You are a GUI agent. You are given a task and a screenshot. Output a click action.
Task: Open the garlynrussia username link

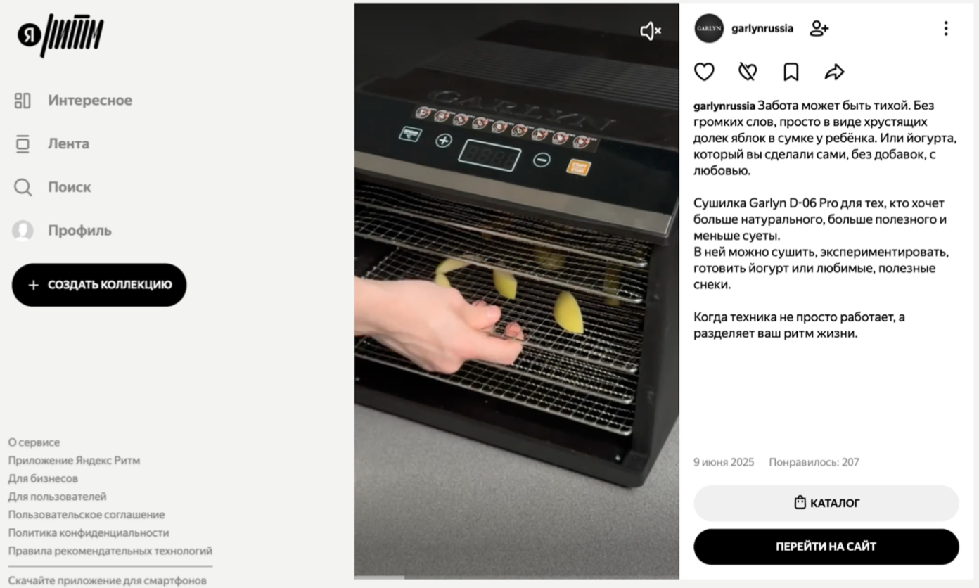[762, 29]
